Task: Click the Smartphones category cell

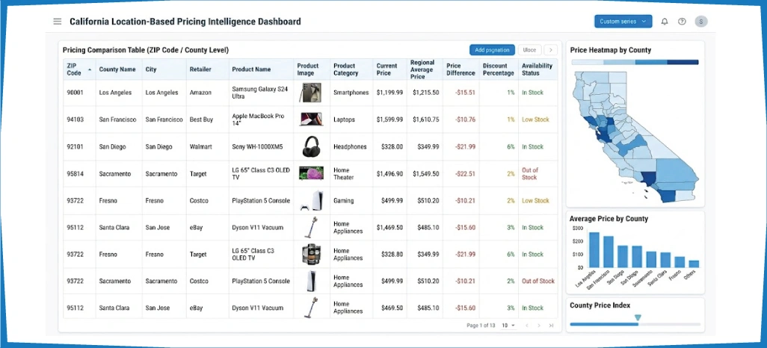Action: pyautogui.click(x=351, y=93)
